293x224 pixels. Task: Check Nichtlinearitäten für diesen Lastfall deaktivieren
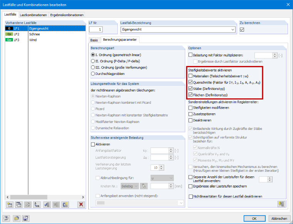pos(191,196)
